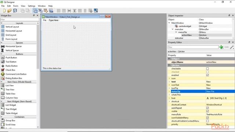Click the Widget Box filter field

click(19, 19)
